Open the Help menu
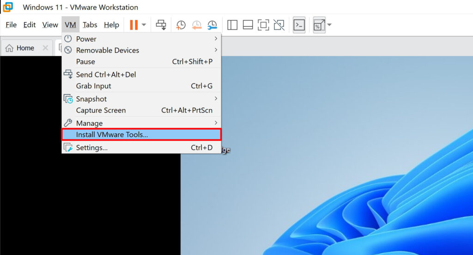This screenshot has width=473, height=255. [111, 25]
